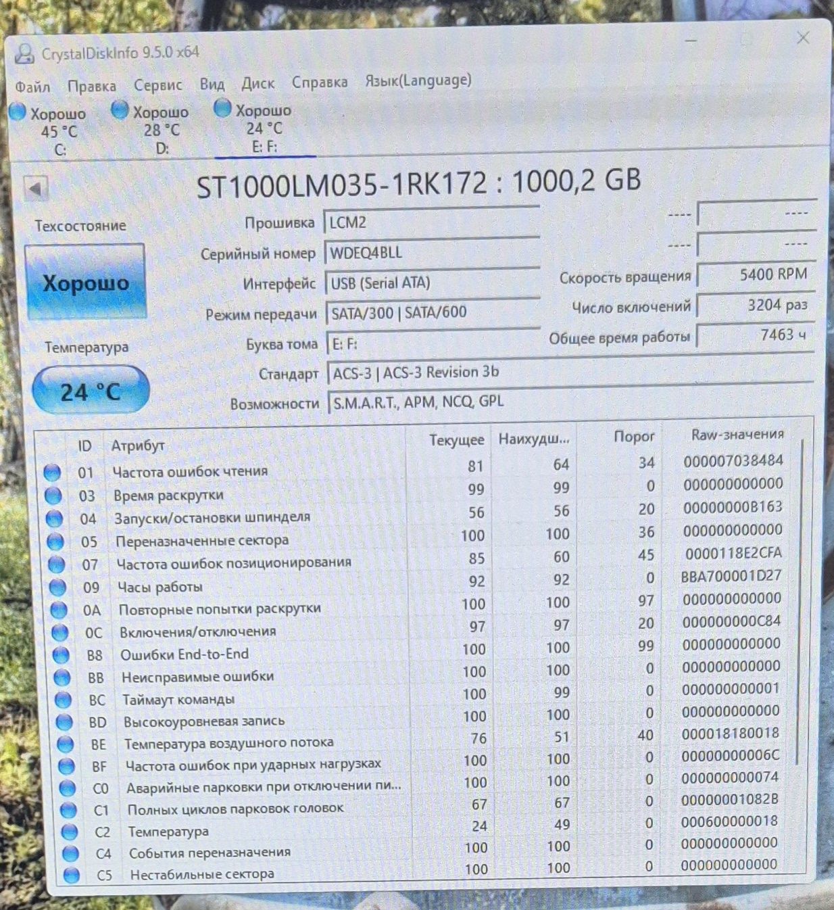Click the Порог column header
The width and height of the screenshot is (834, 910).
[x=634, y=437]
